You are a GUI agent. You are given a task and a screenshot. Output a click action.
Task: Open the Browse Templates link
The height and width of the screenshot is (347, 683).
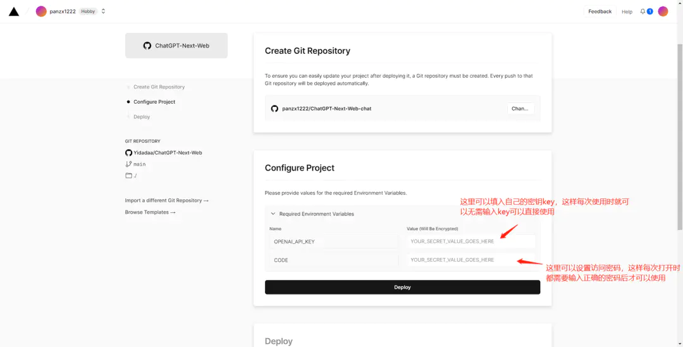[x=150, y=212]
